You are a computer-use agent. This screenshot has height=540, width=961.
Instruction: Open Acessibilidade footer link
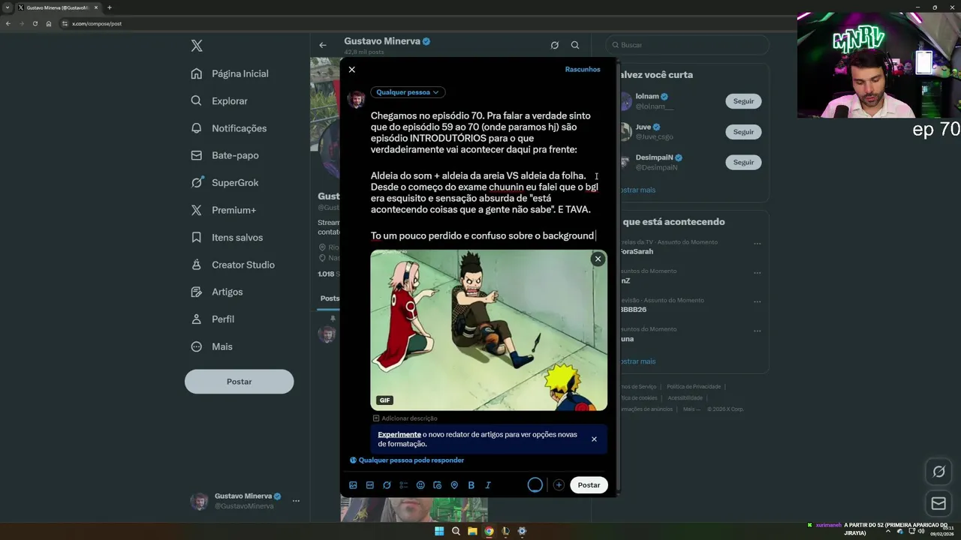coord(685,398)
